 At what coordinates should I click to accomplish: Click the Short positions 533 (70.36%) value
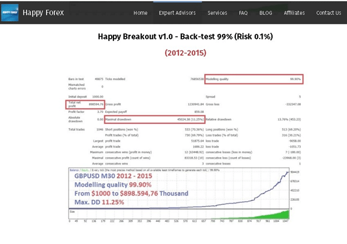click(194, 130)
